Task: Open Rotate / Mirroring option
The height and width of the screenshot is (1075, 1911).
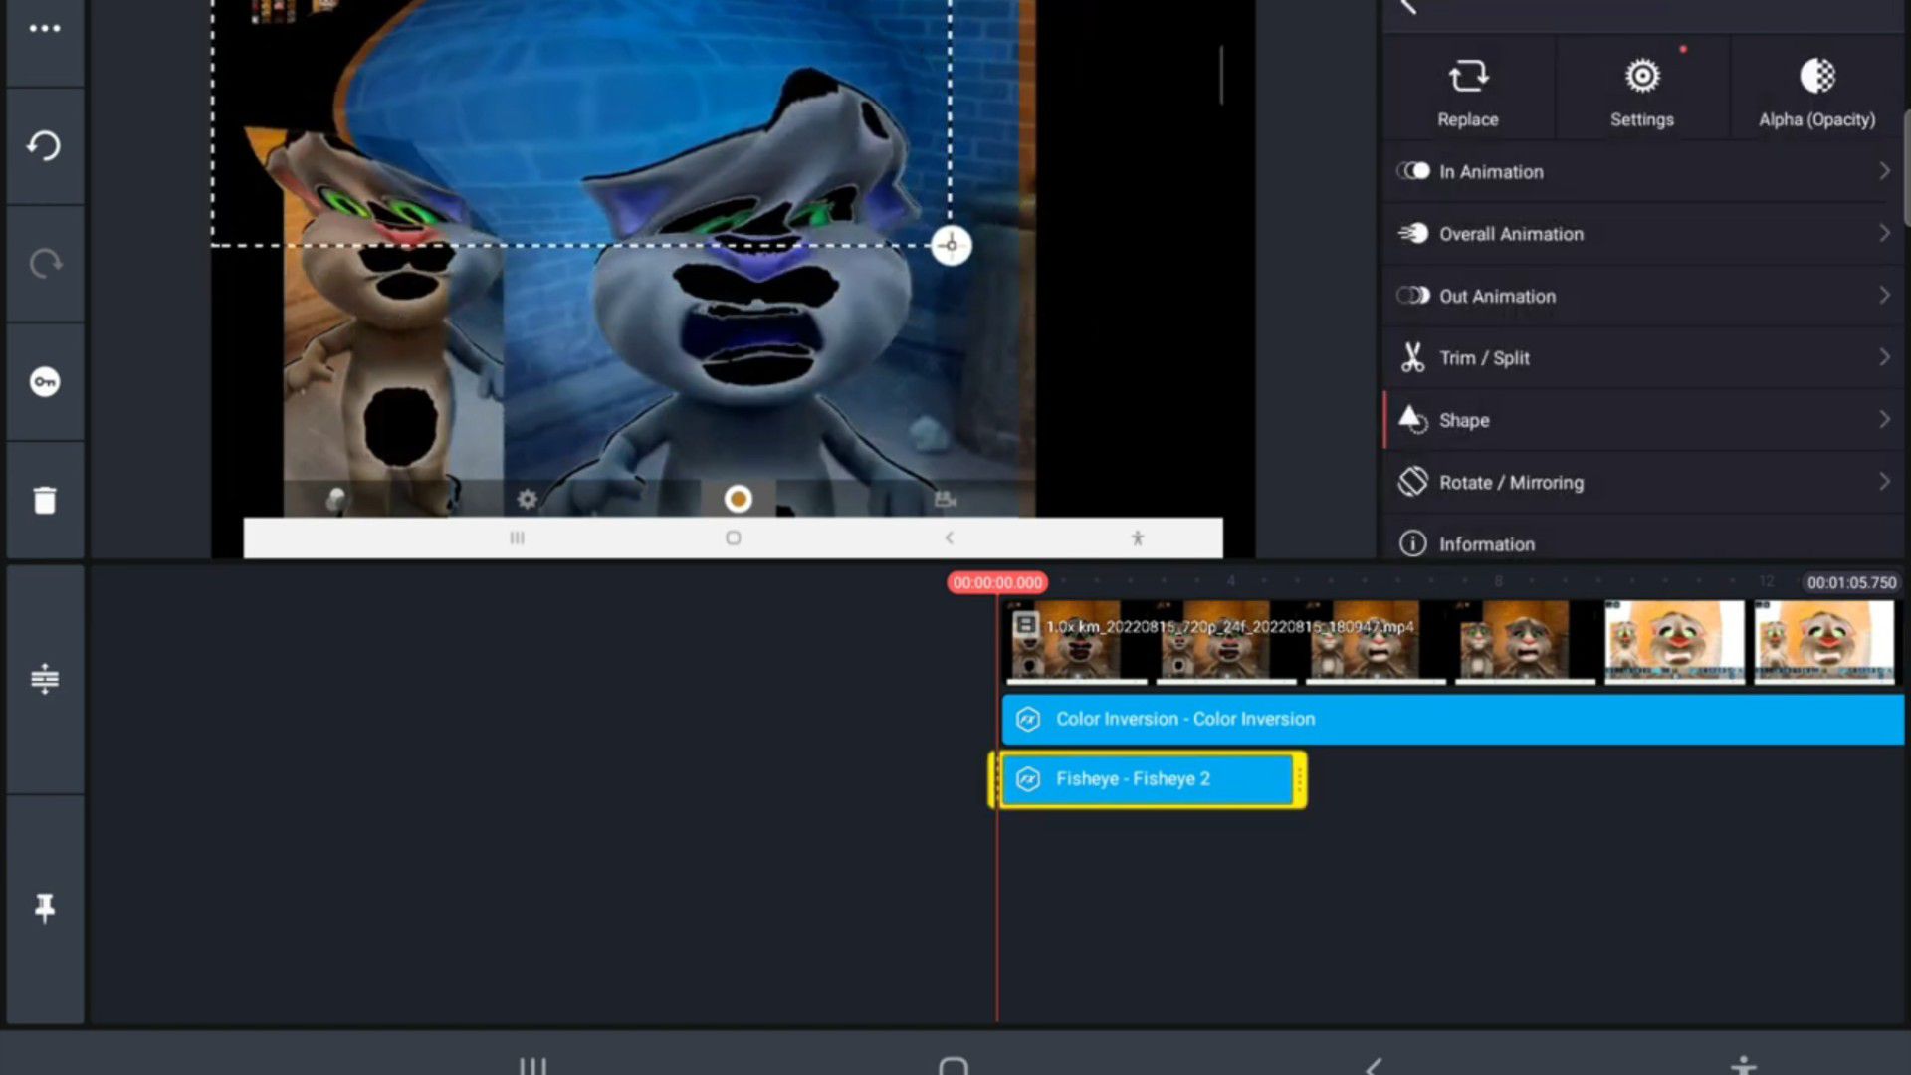Action: [1642, 482]
